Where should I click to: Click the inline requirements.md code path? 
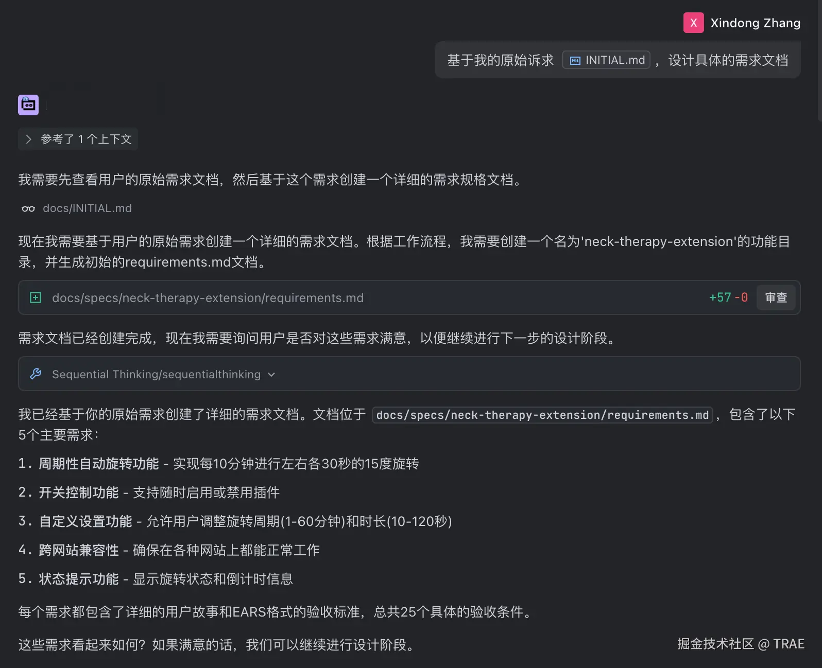542,415
